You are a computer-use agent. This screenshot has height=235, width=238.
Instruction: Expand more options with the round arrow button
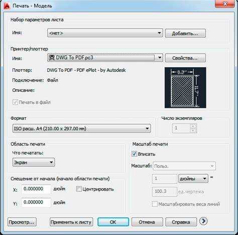(203, 221)
